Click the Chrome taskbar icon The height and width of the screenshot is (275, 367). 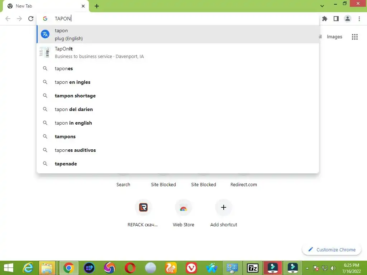69,268
